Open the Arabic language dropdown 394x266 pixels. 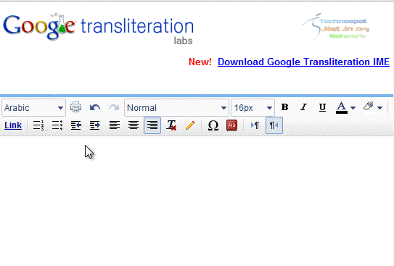[33, 108]
